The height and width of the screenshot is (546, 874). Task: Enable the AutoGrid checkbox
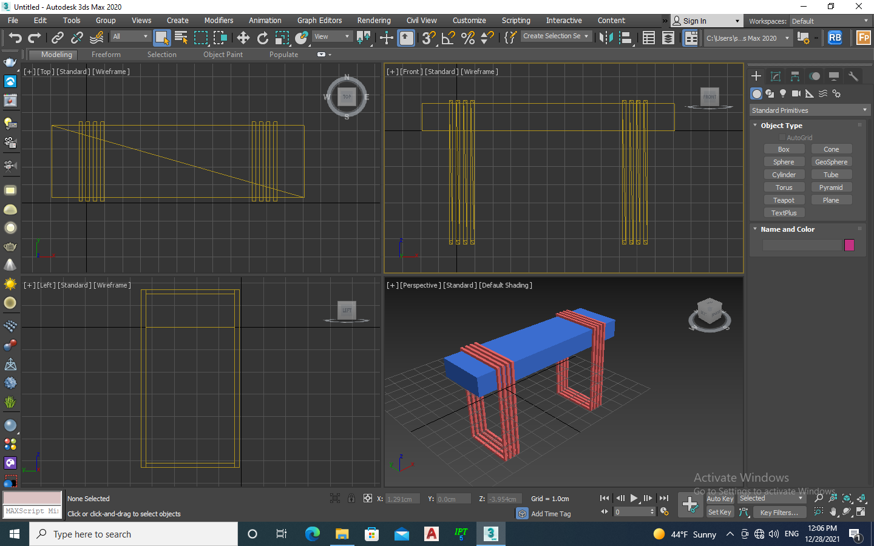click(x=782, y=138)
